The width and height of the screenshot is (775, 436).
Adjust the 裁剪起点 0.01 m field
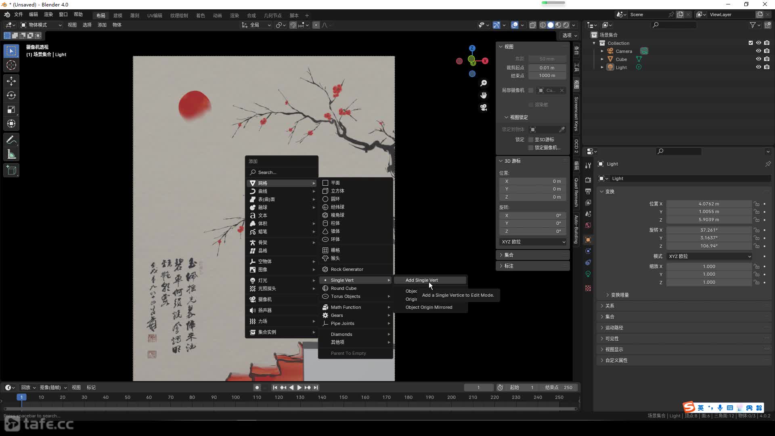[x=547, y=68]
